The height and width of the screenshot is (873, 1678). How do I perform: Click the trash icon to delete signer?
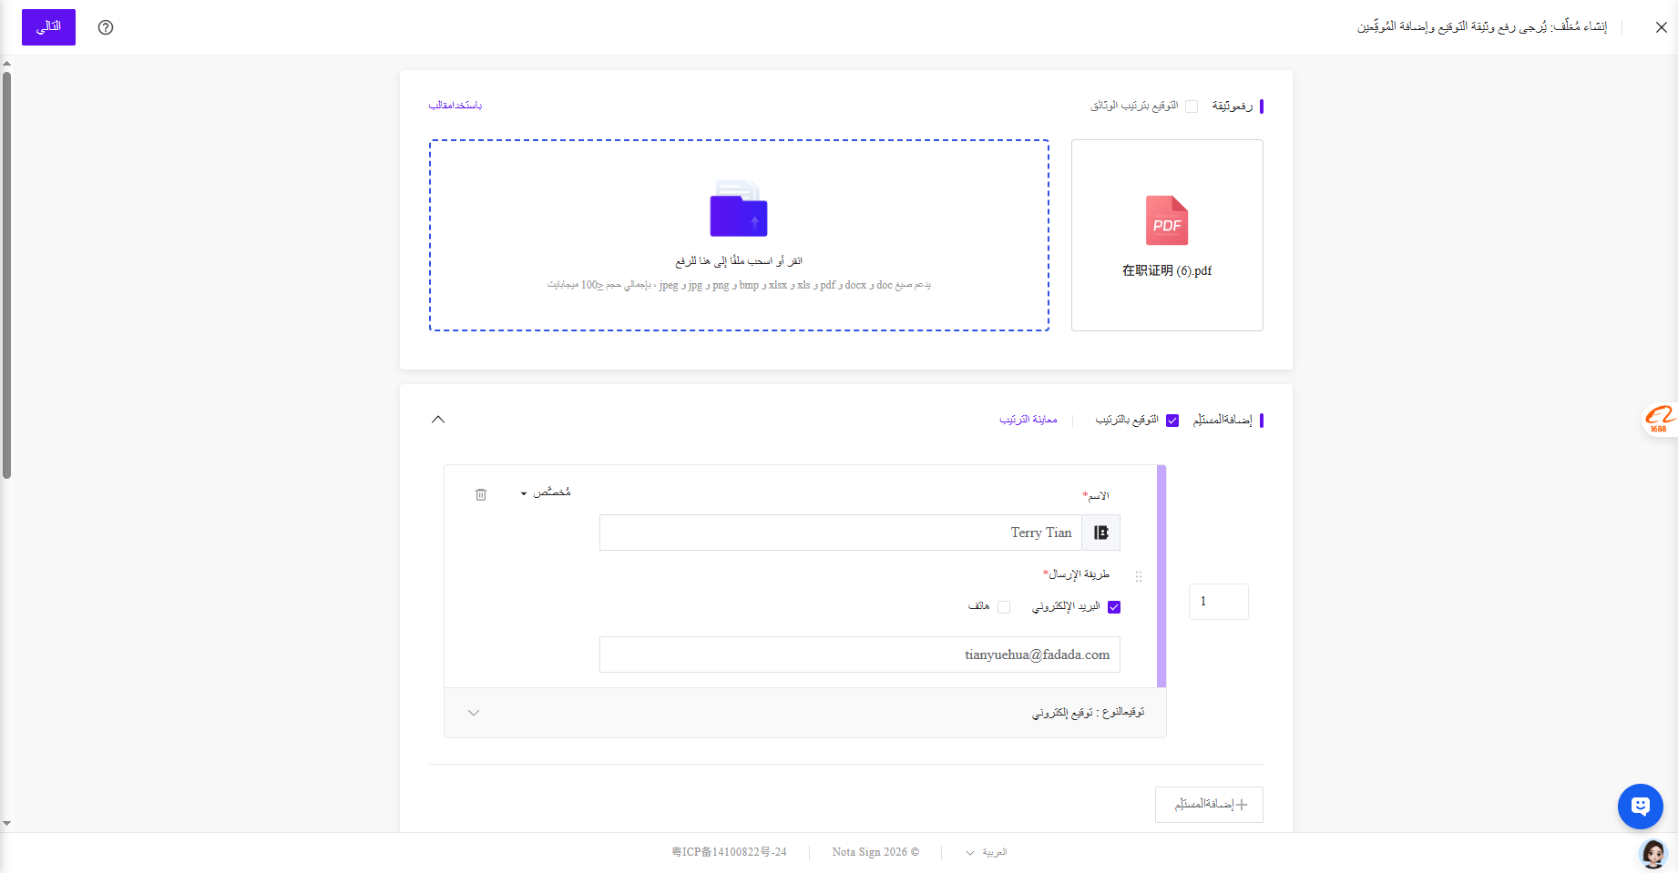tap(481, 494)
